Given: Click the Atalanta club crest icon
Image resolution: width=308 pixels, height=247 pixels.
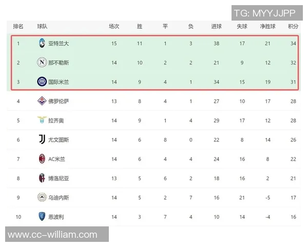Looking at the screenshot, I should [42, 43].
